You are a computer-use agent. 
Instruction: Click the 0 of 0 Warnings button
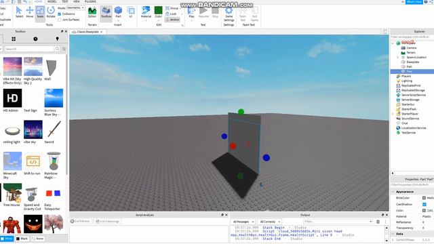(x=108, y=222)
